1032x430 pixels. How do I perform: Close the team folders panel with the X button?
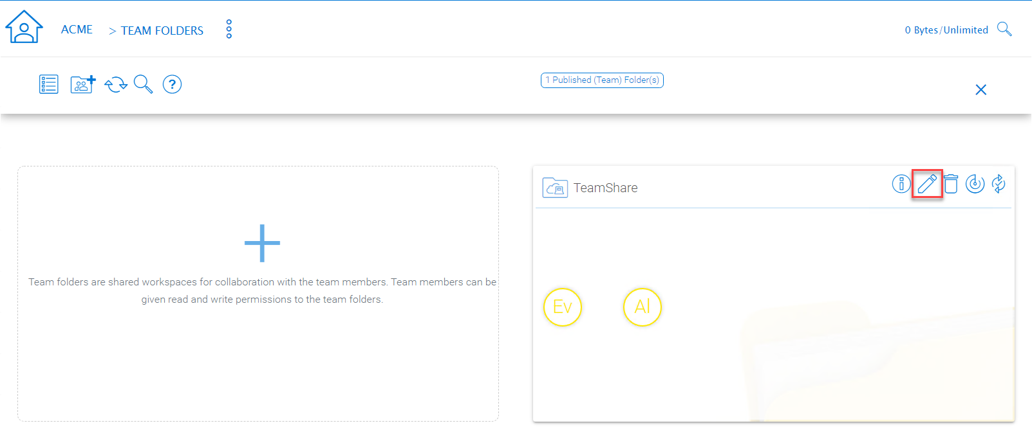coord(980,90)
